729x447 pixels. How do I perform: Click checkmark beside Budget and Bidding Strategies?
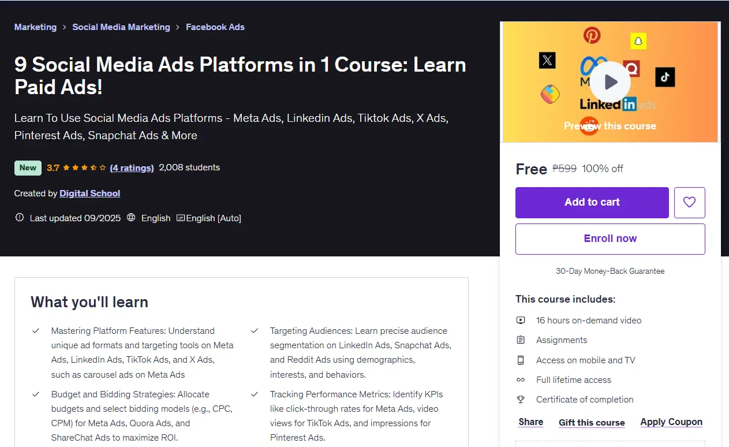click(x=36, y=394)
